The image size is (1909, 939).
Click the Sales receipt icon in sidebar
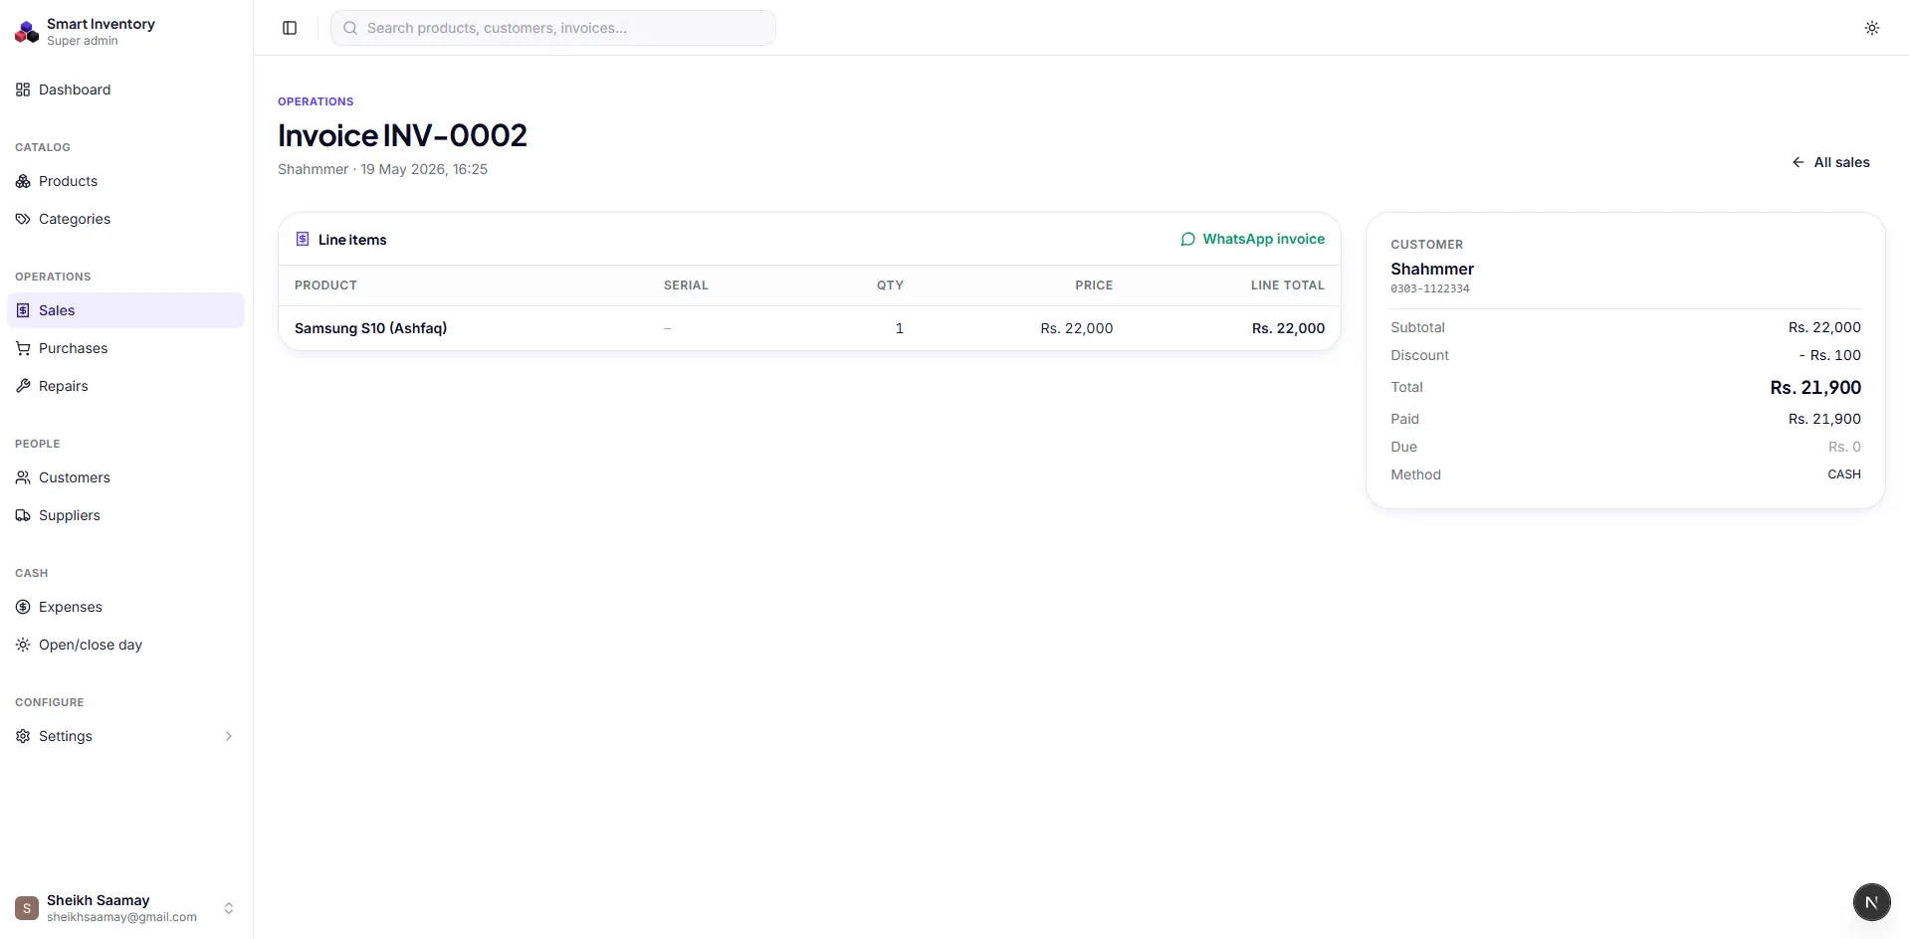tap(23, 310)
